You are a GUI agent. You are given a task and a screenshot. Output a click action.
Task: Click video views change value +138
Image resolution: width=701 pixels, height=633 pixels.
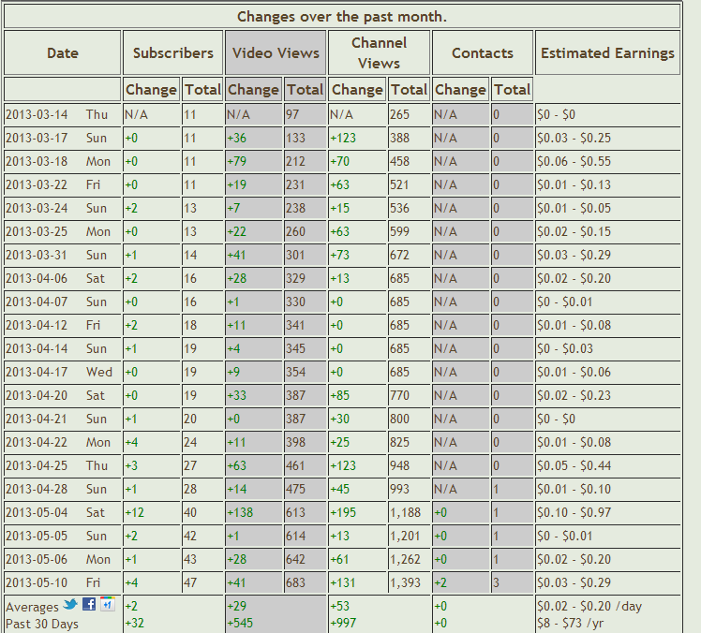click(240, 512)
